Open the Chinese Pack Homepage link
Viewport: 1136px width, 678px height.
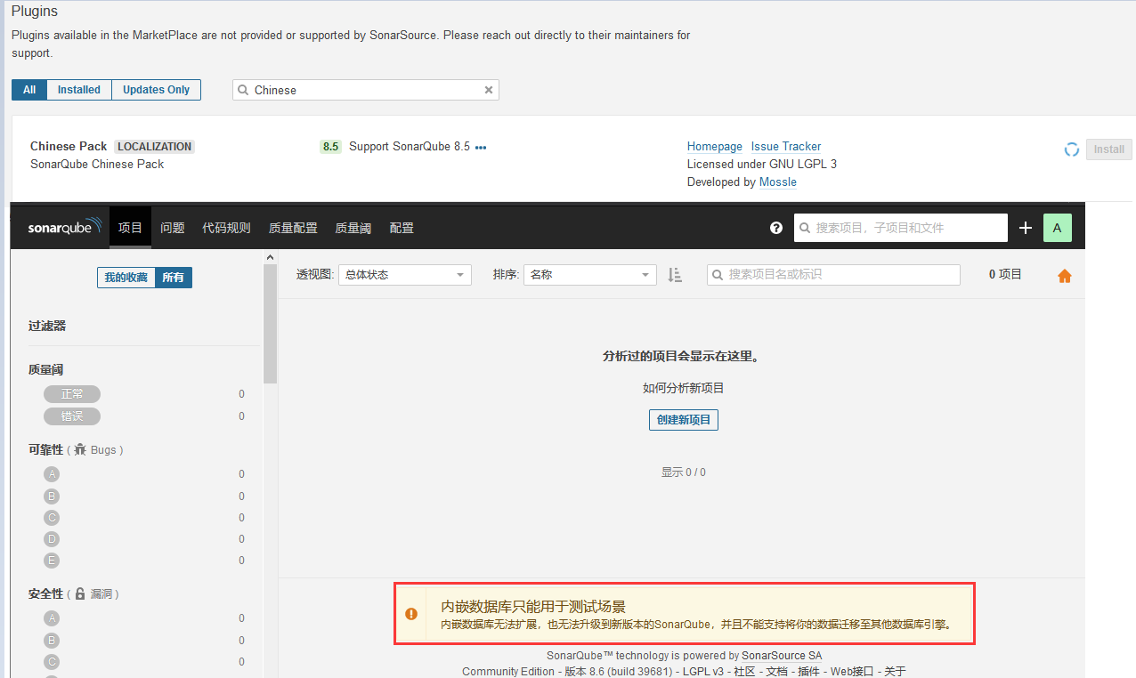click(715, 147)
